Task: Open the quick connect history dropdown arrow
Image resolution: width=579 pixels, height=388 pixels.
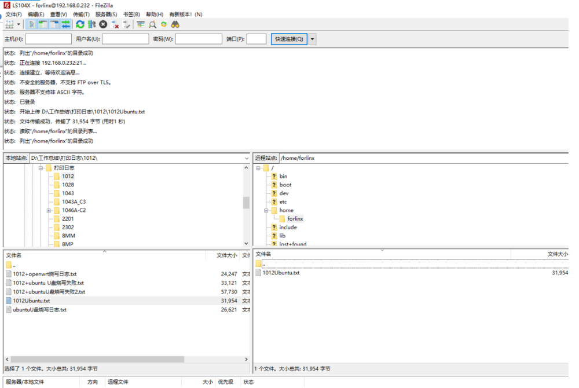Action: (313, 39)
